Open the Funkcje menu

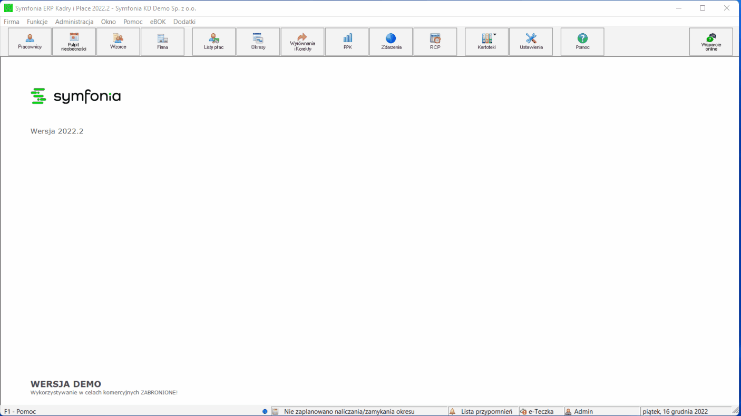37,22
